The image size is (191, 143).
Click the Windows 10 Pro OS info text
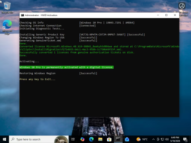(x=107, y=22)
